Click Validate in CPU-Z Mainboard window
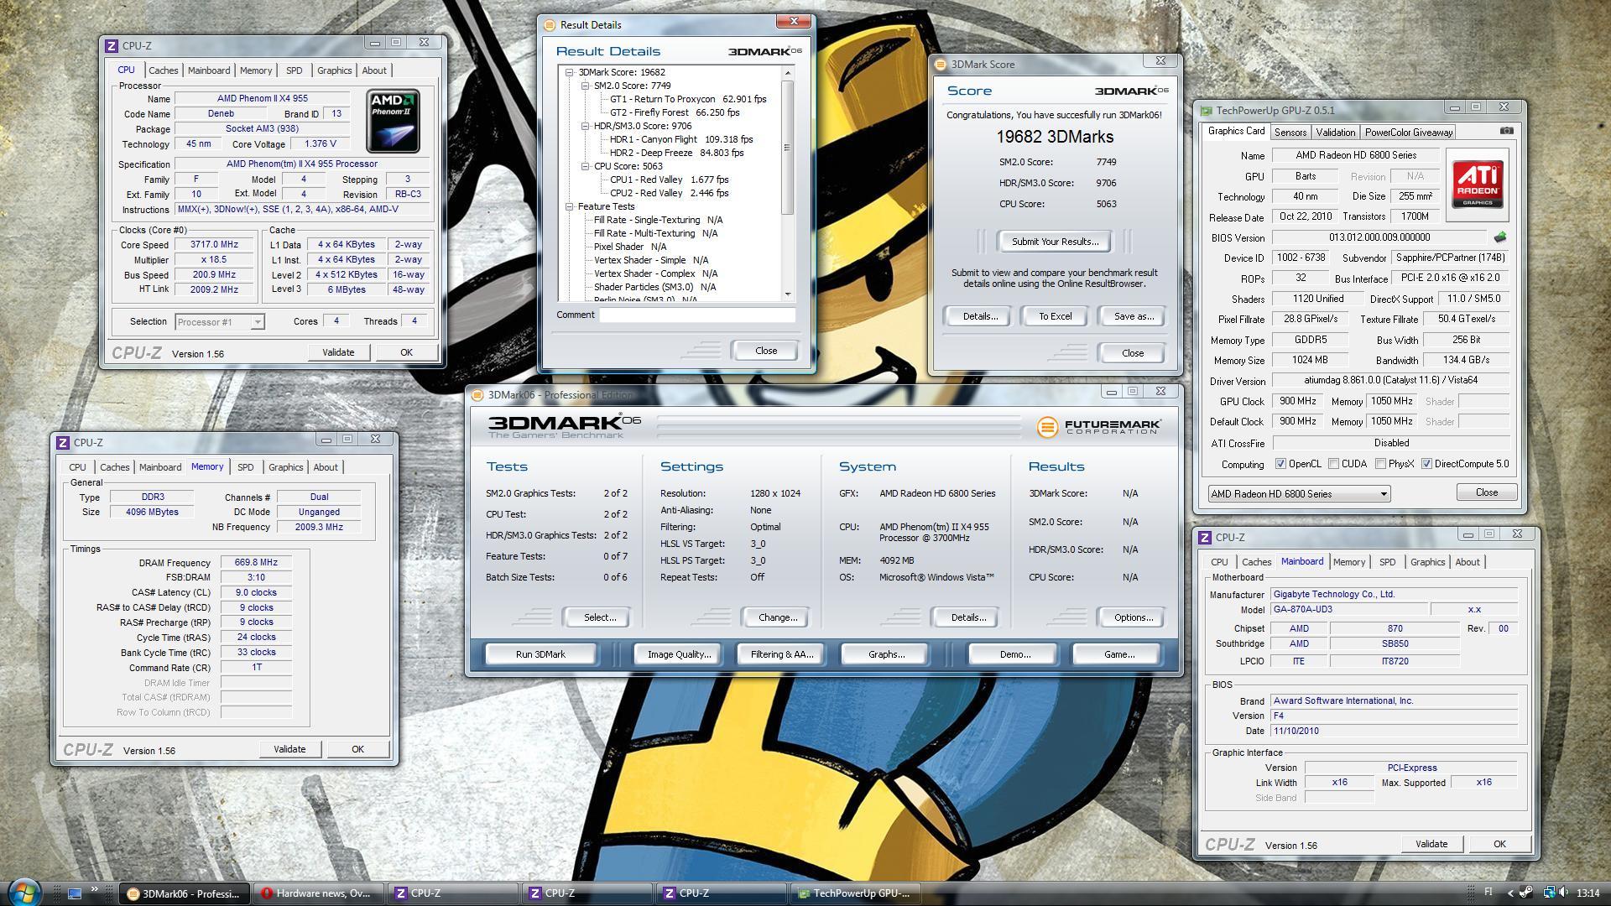The image size is (1611, 906). (1431, 844)
